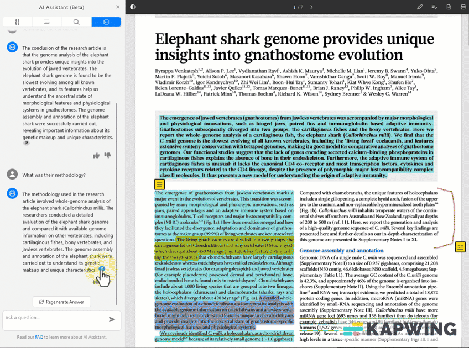Open the search tab in sidebar

[76, 22]
